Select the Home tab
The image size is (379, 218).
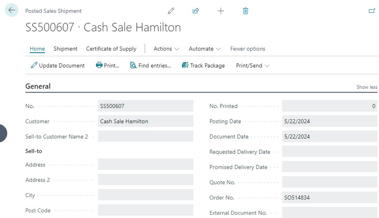[37, 49]
